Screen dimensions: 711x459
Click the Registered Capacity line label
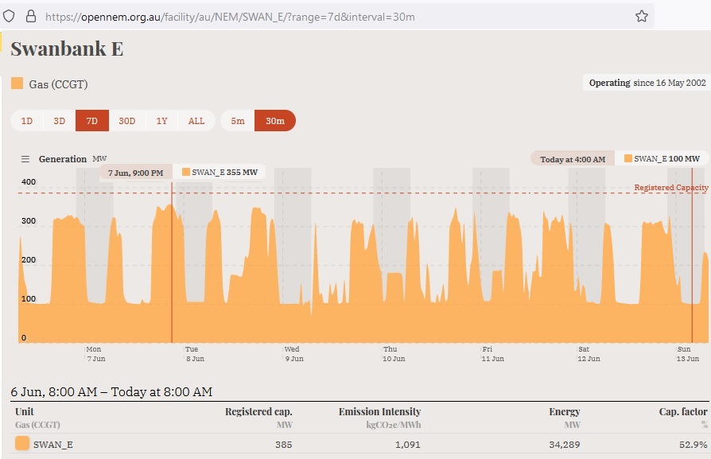coord(671,187)
